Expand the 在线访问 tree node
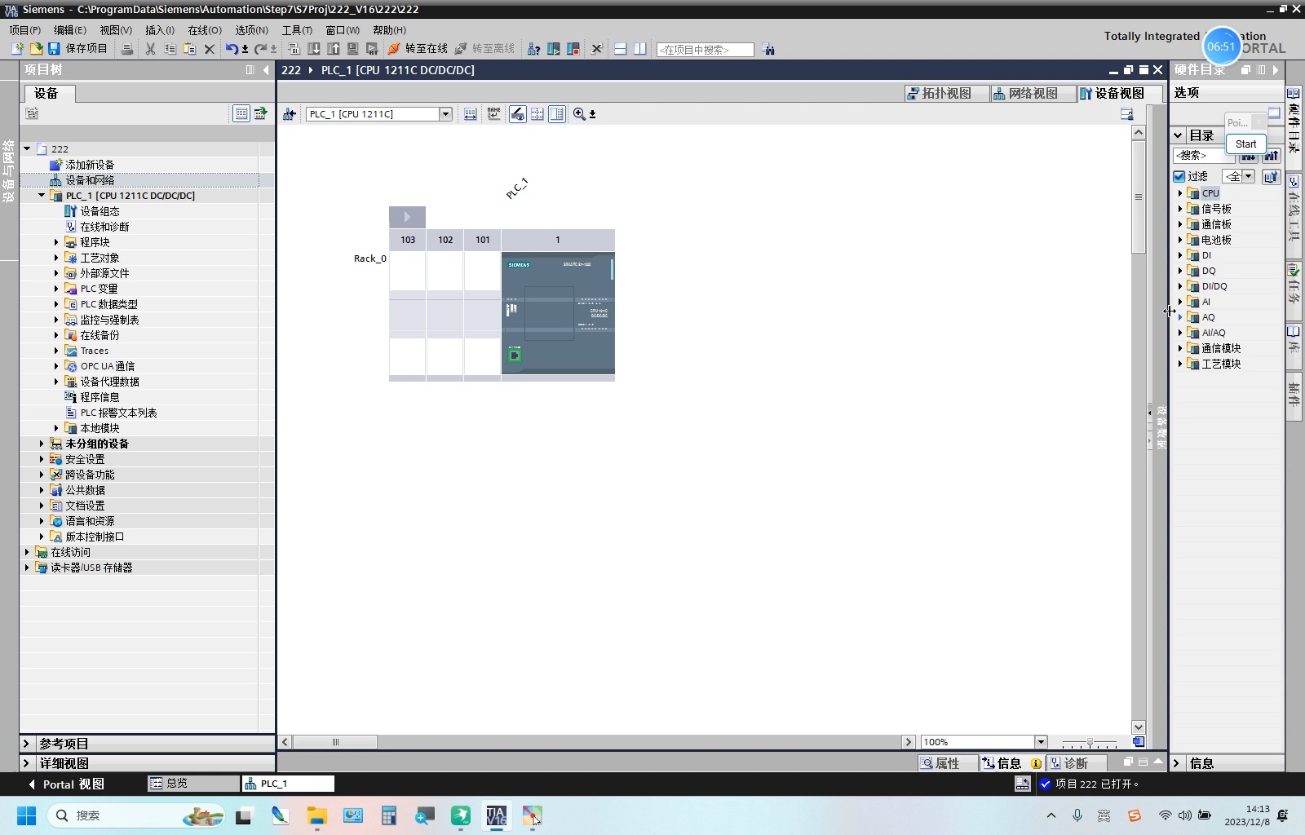This screenshot has width=1305, height=835. tap(27, 552)
